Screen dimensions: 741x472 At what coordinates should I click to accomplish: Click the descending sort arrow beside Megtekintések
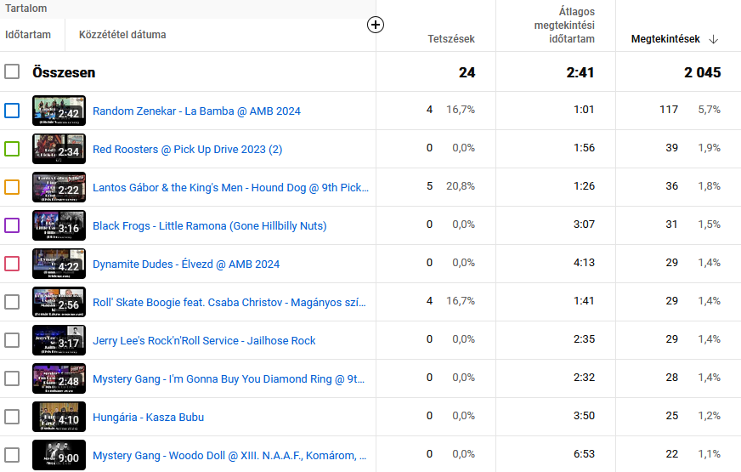(x=713, y=39)
